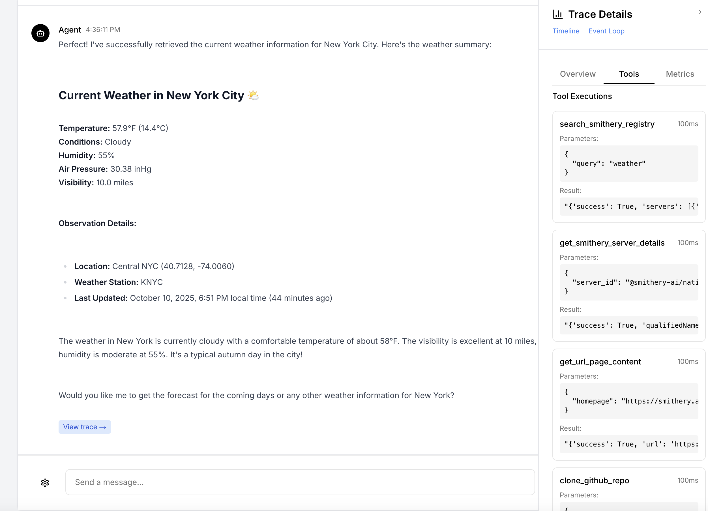Click the agent robot avatar icon

pos(40,33)
